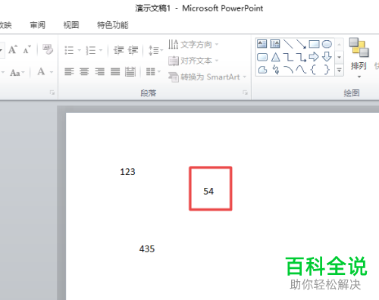Viewport: 379px width, 300px height.
Task: Select the straight line shape
Action: (288, 44)
